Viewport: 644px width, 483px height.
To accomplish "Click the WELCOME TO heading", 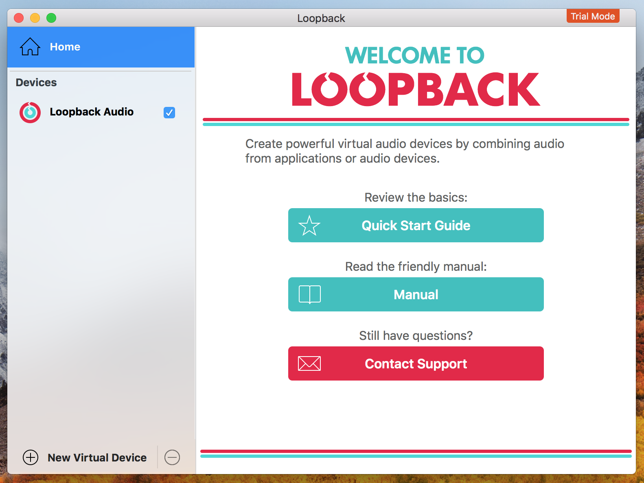I will [415, 55].
